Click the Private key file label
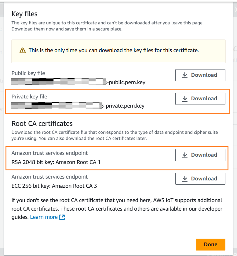 point(29,97)
